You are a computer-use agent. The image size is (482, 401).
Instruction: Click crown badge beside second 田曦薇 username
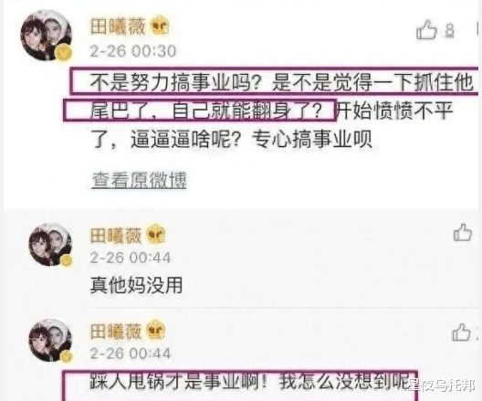pyautogui.click(x=155, y=235)
